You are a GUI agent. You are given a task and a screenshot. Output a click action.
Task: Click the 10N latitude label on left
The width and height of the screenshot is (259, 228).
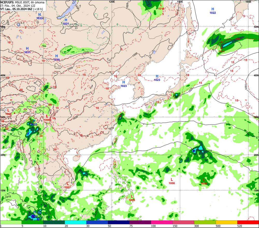tap(3, 190)
